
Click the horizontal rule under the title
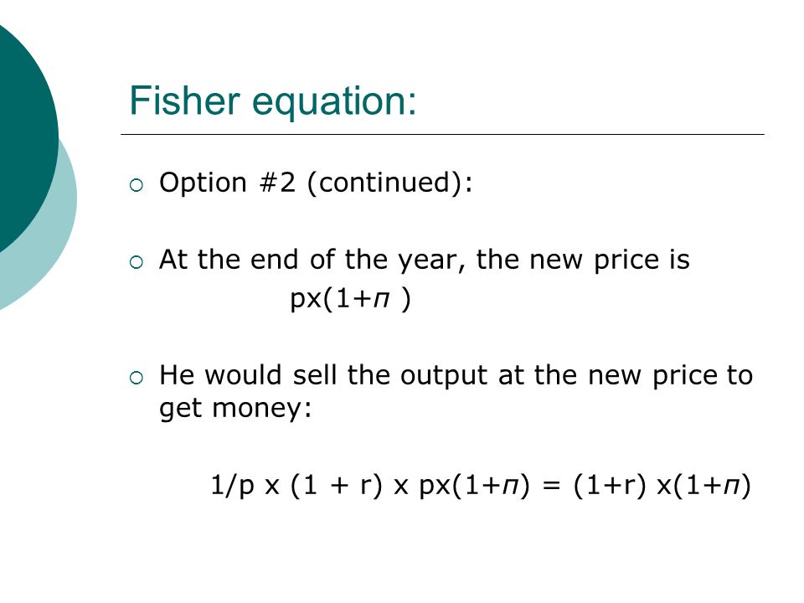[442, 134]
